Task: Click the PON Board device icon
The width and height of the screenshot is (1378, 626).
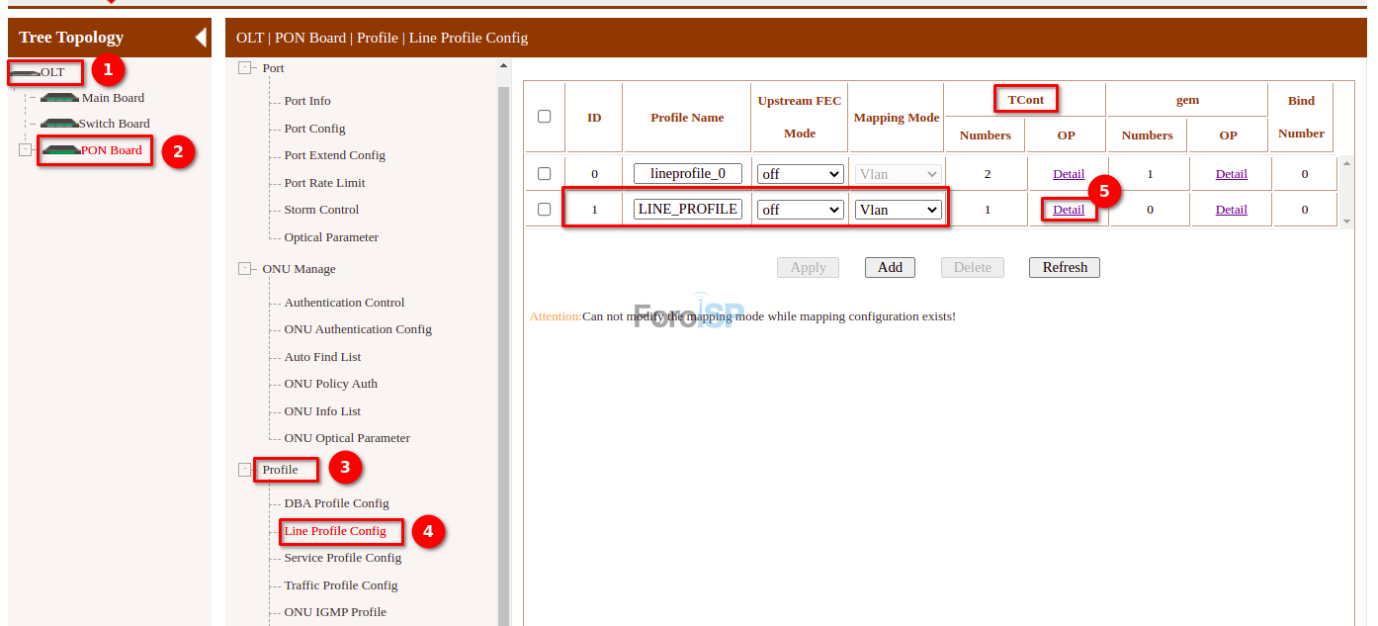Action: point(60,150)
